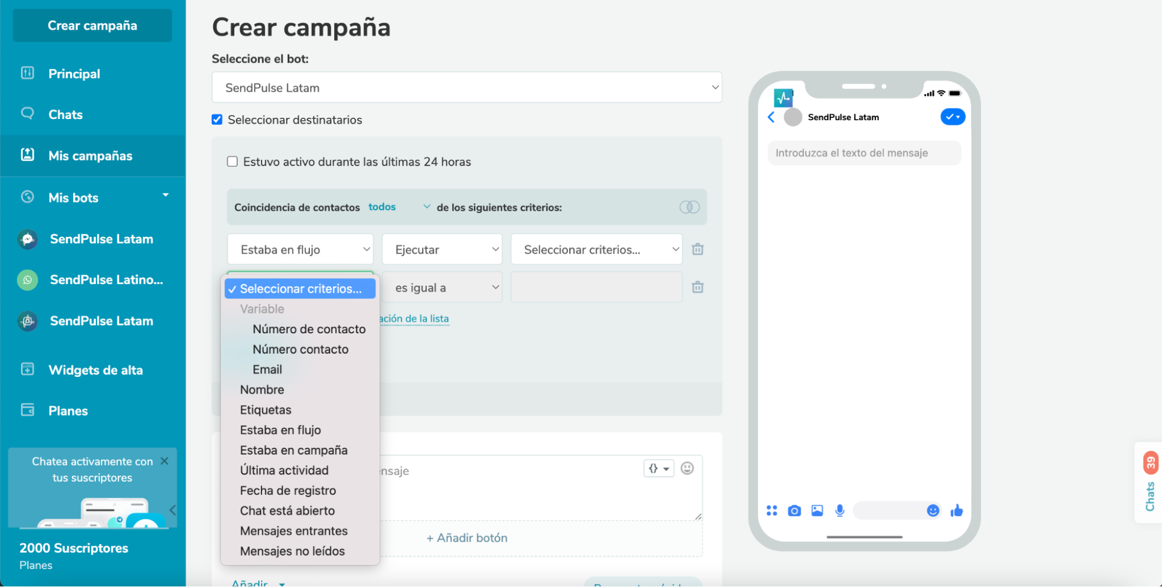
Task: Select Seleccionar criterios option in open list
Action: [300, 289]
